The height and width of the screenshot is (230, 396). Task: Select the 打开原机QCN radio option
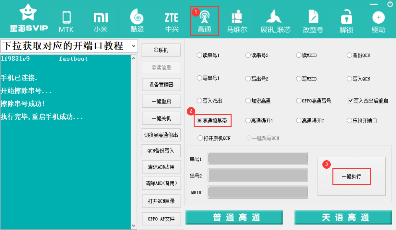point(214,138)
